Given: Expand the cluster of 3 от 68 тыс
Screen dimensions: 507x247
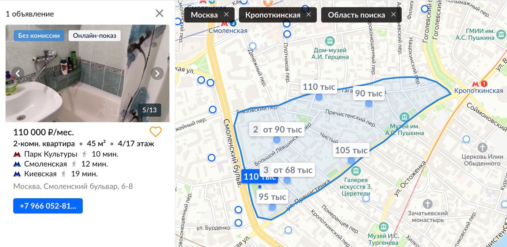Looking at the screenshot, I should pos(288,170).
